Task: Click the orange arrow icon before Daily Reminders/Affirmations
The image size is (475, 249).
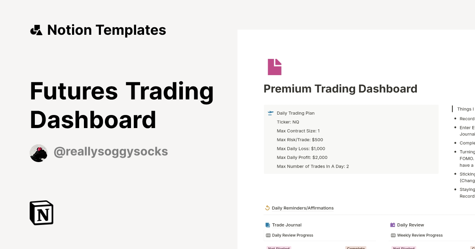Action: click(267, 207)
